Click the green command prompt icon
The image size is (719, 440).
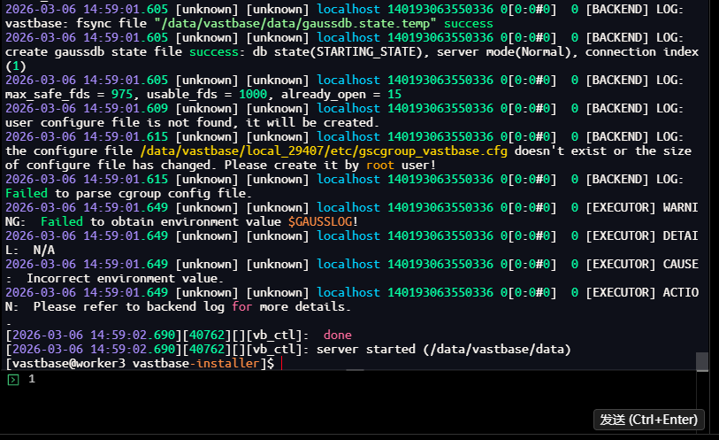coord(13,380)
